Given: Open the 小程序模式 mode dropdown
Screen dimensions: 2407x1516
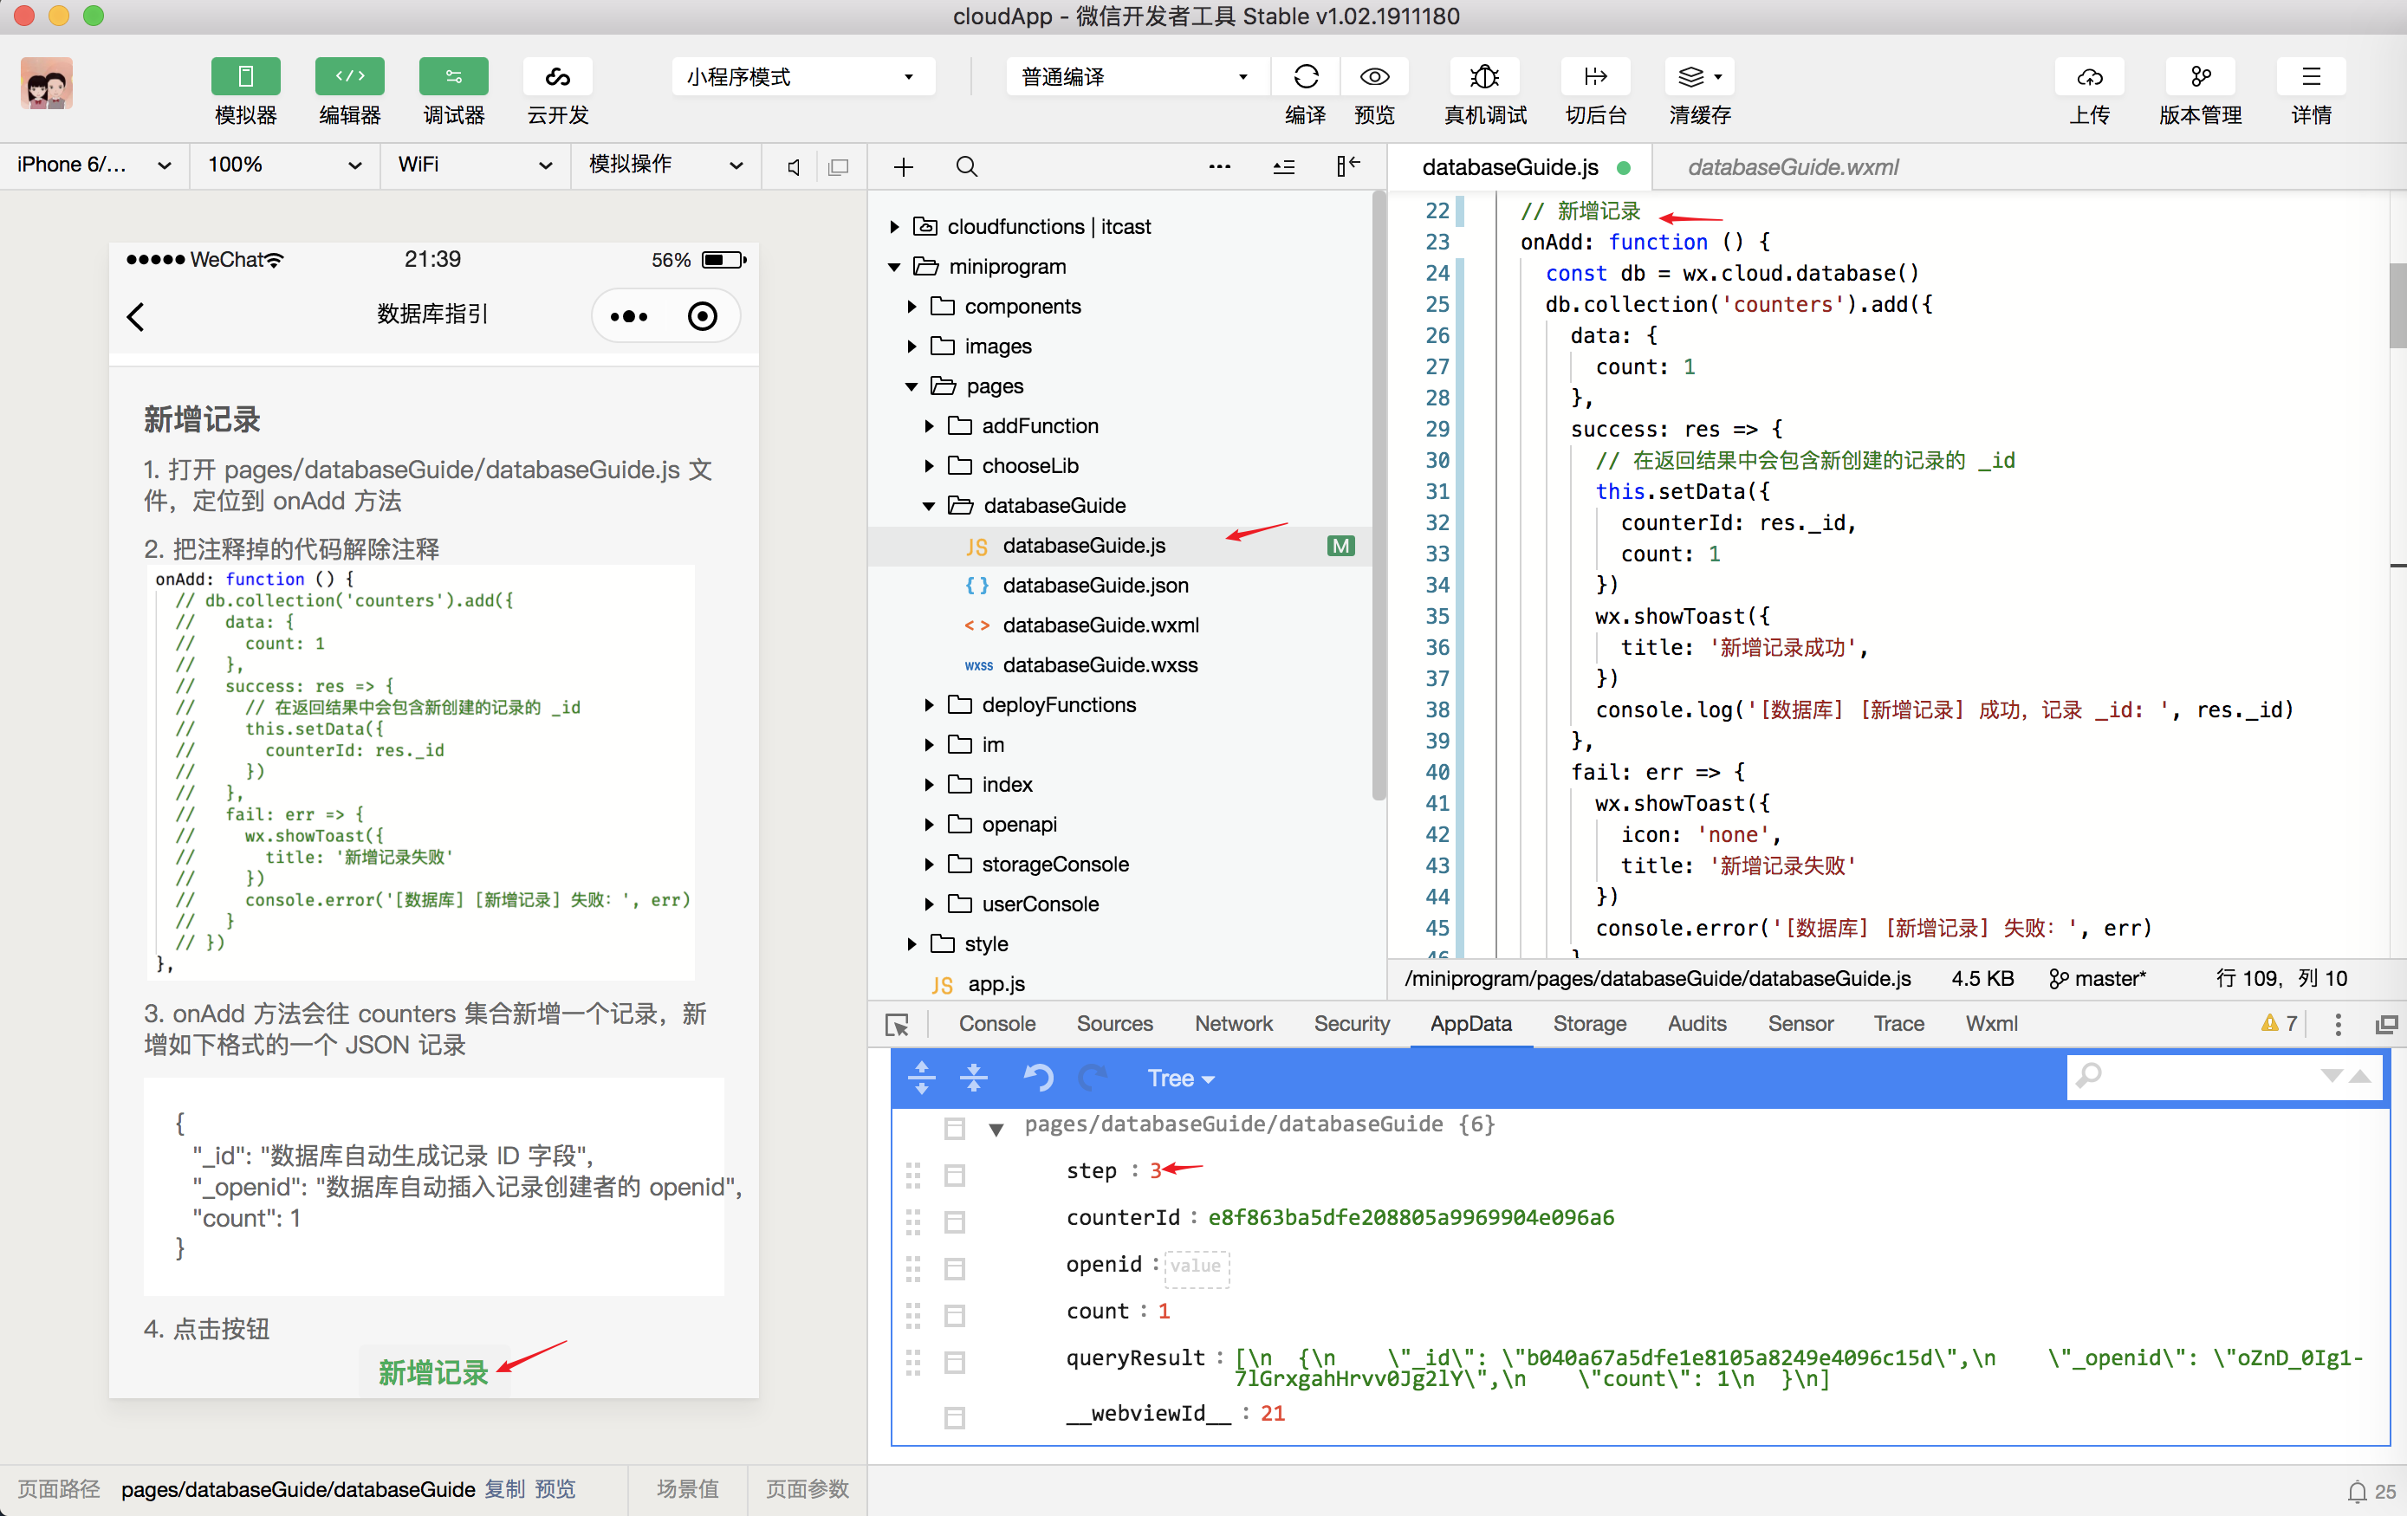Looking at the screenshot, I should pyautogui.click(x=802, y=77).
